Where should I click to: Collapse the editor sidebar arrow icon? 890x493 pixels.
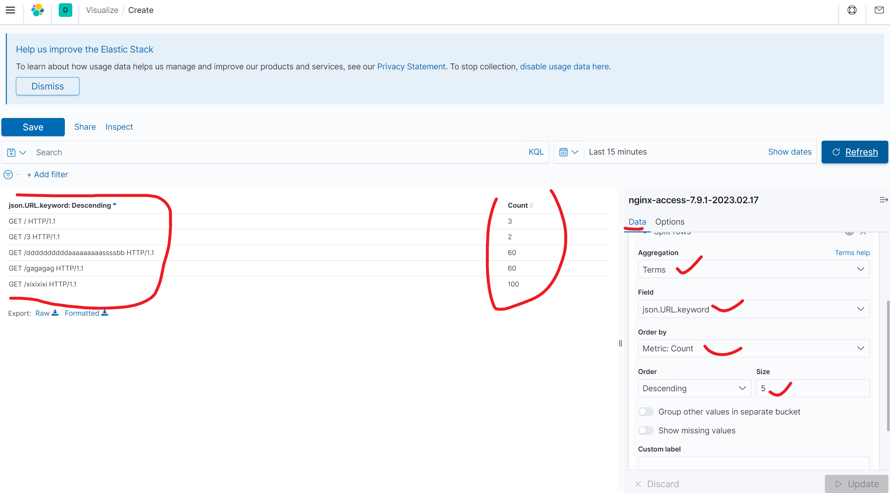click(883, 200)
